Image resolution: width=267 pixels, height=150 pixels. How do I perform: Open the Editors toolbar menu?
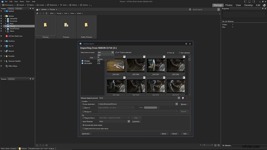(74, 5)
